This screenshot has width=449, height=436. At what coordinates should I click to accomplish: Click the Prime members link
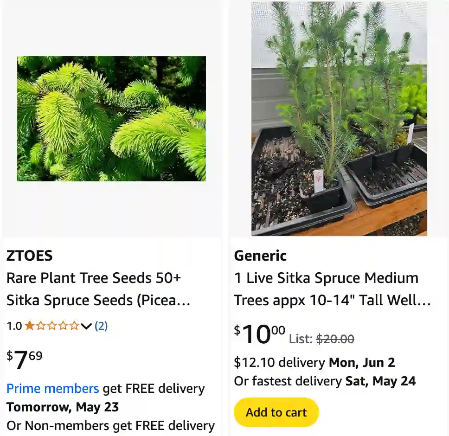coord(52,388)
